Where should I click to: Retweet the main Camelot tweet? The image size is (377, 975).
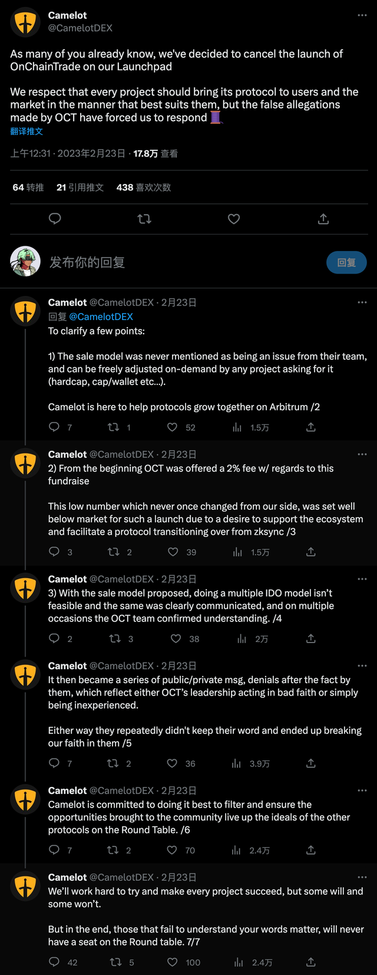pyautogui.click(x=144, y=219)
